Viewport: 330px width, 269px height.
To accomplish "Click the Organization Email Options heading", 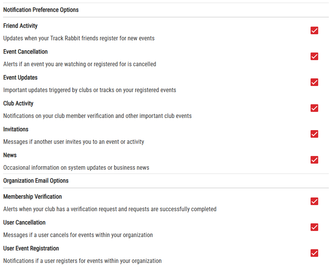I will (36, 181).
